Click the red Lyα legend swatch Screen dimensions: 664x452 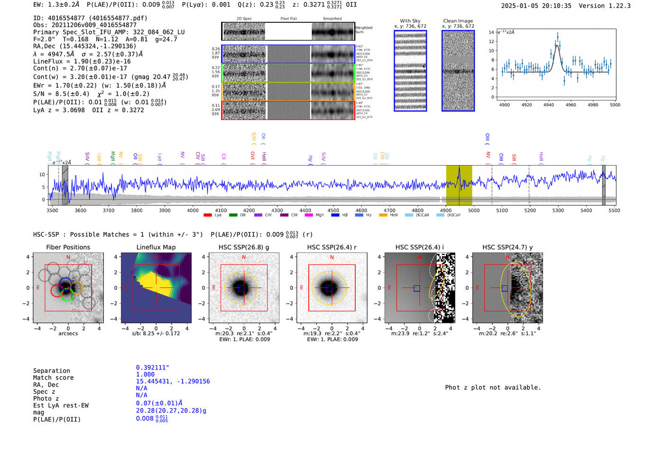click(207, 215)
